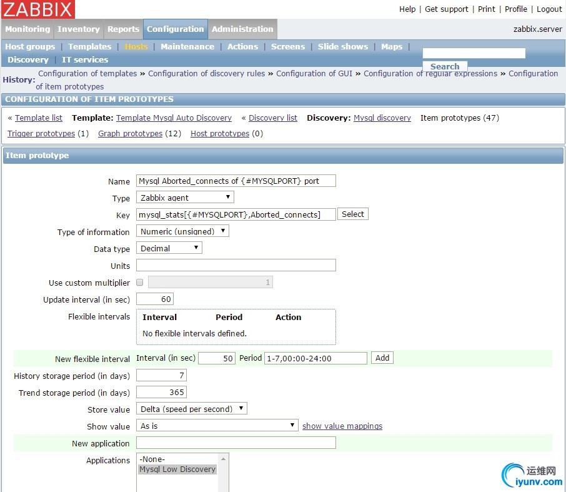This screenshot has height=492, width=566.
Task: Open the Type dropdown showing Zabbix agent
Action: point(185,197)
